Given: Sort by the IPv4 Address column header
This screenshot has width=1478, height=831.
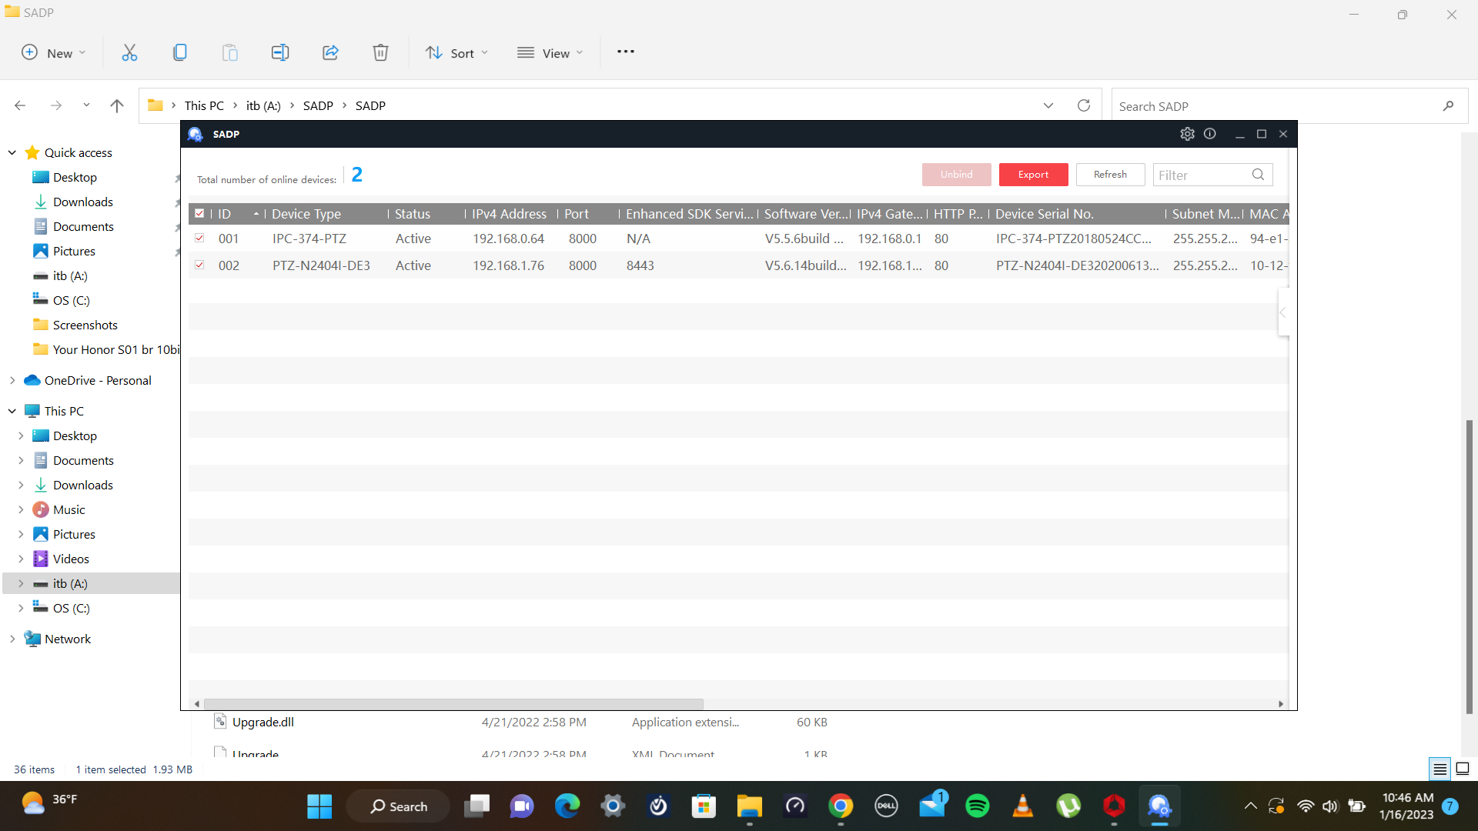Looking at the screenshot, I should 508,214.
